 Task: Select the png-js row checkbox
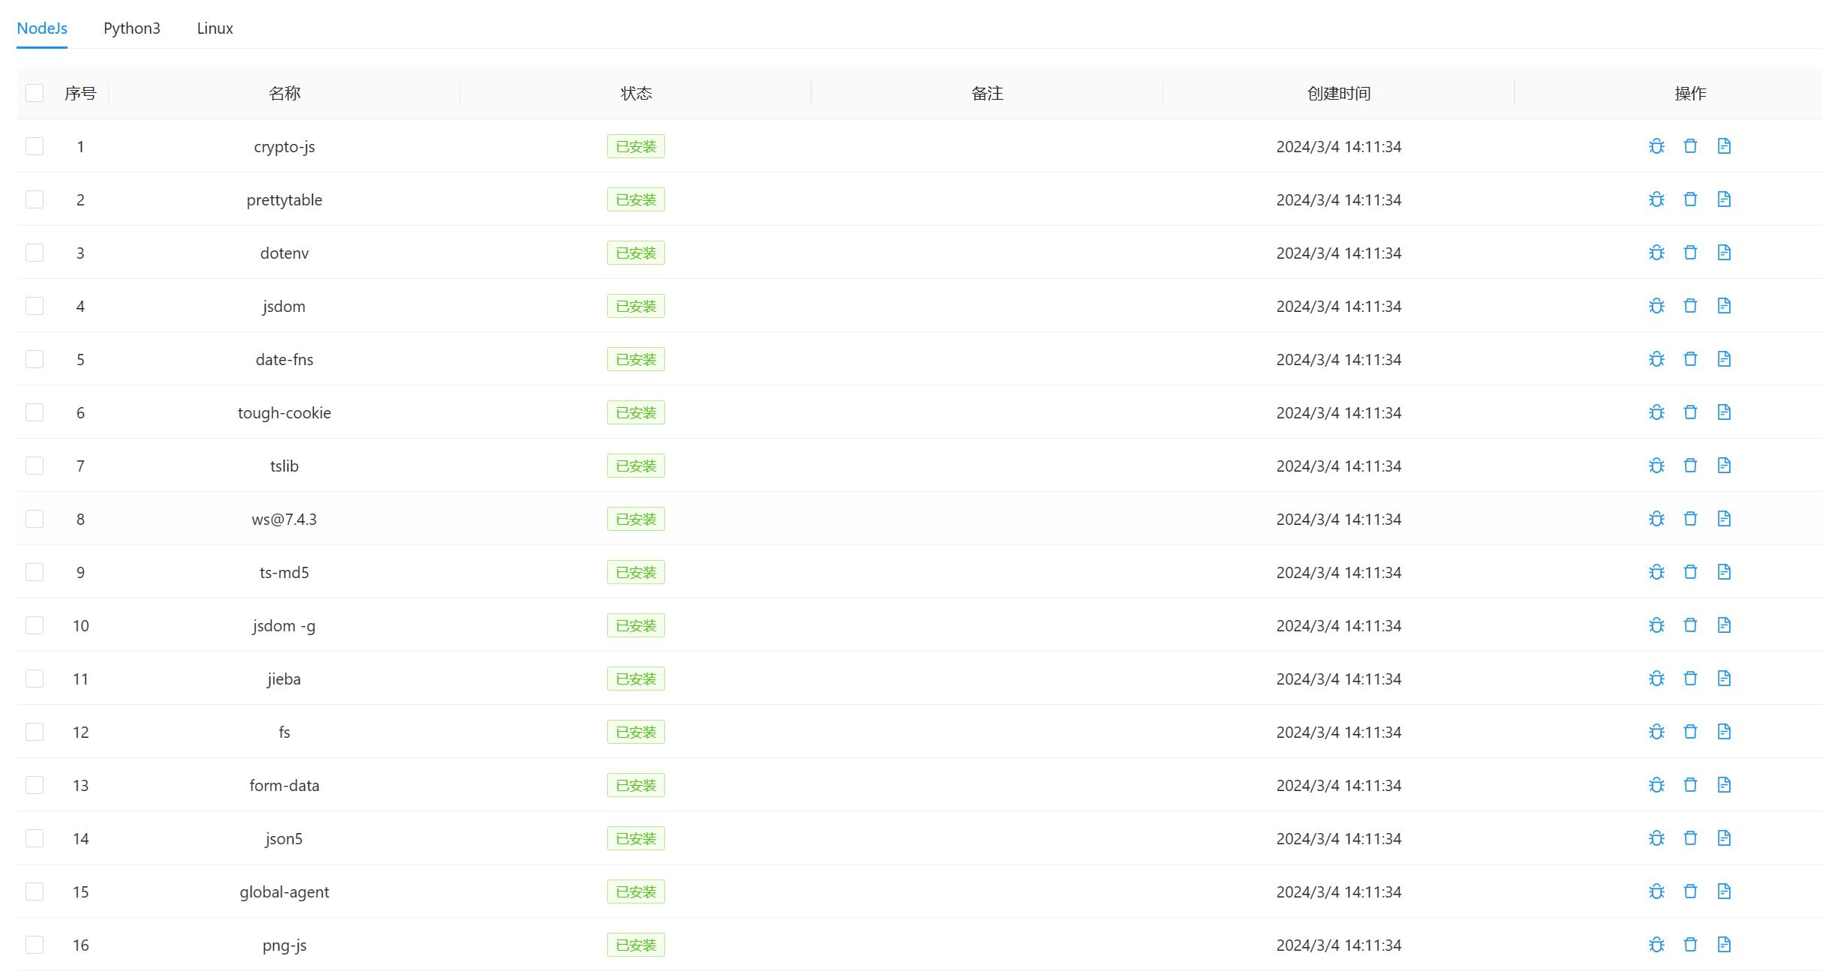[35, 945]
